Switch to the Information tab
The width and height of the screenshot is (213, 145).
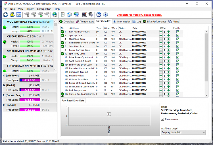[x=122, y=22]
